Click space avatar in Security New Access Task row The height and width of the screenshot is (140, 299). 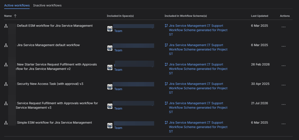tap(110, 87)
